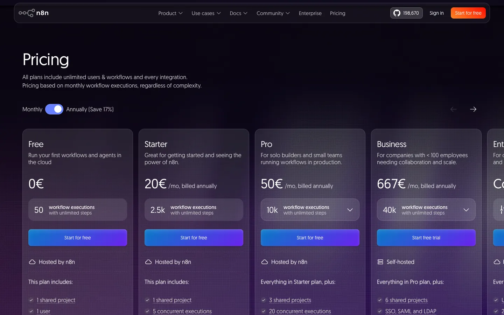Image resolution: width=504 pixels, height=315 pixels.
Task: Click the Pro plan title
Action: (x=266, y=144)
